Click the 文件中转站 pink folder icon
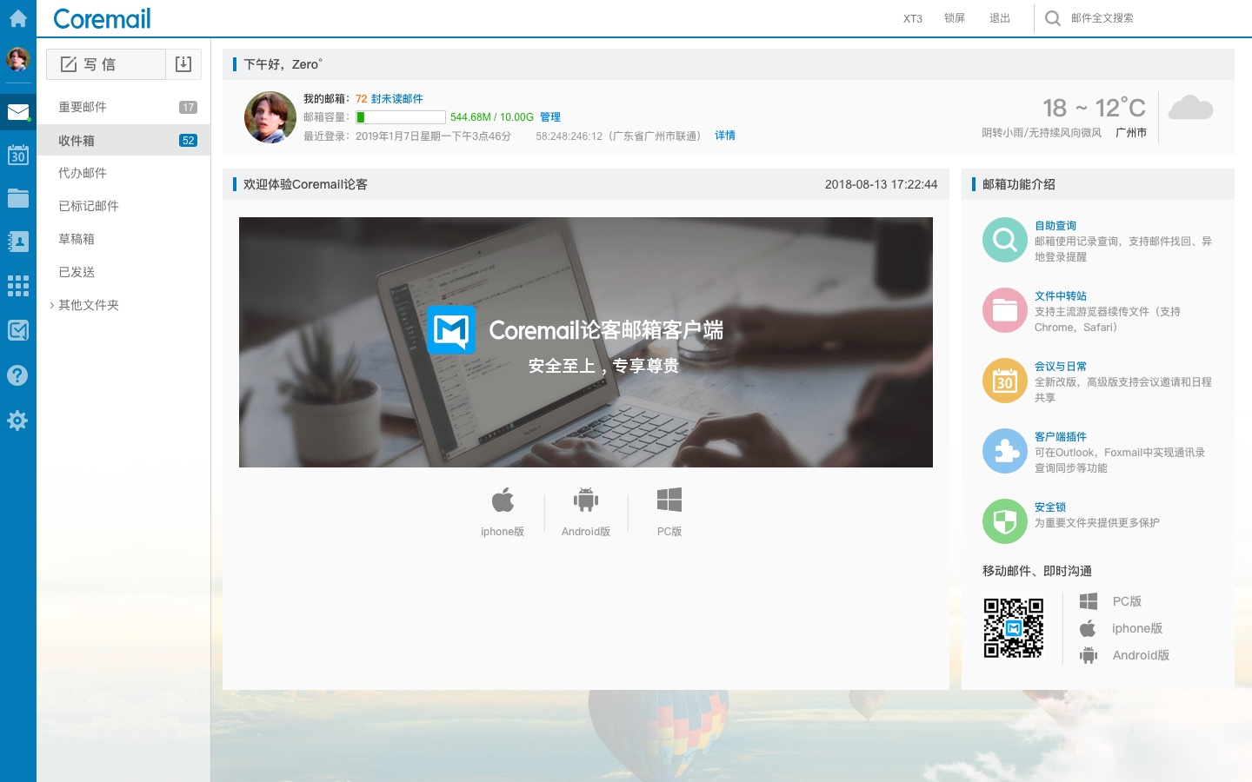 1005,310
